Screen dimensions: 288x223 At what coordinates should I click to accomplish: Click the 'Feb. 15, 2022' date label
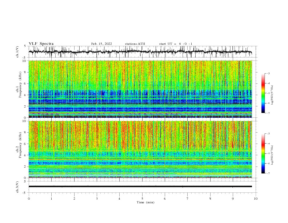coord(101,44)
